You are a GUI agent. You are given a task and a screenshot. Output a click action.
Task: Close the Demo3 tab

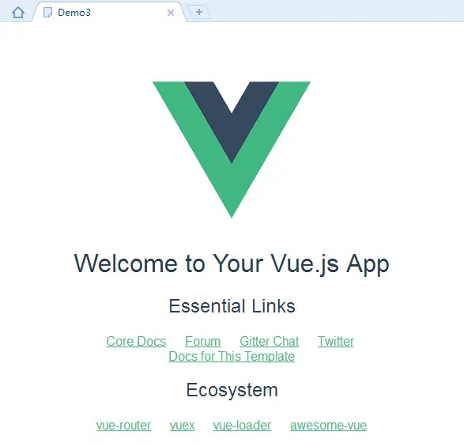coord(171,13)
